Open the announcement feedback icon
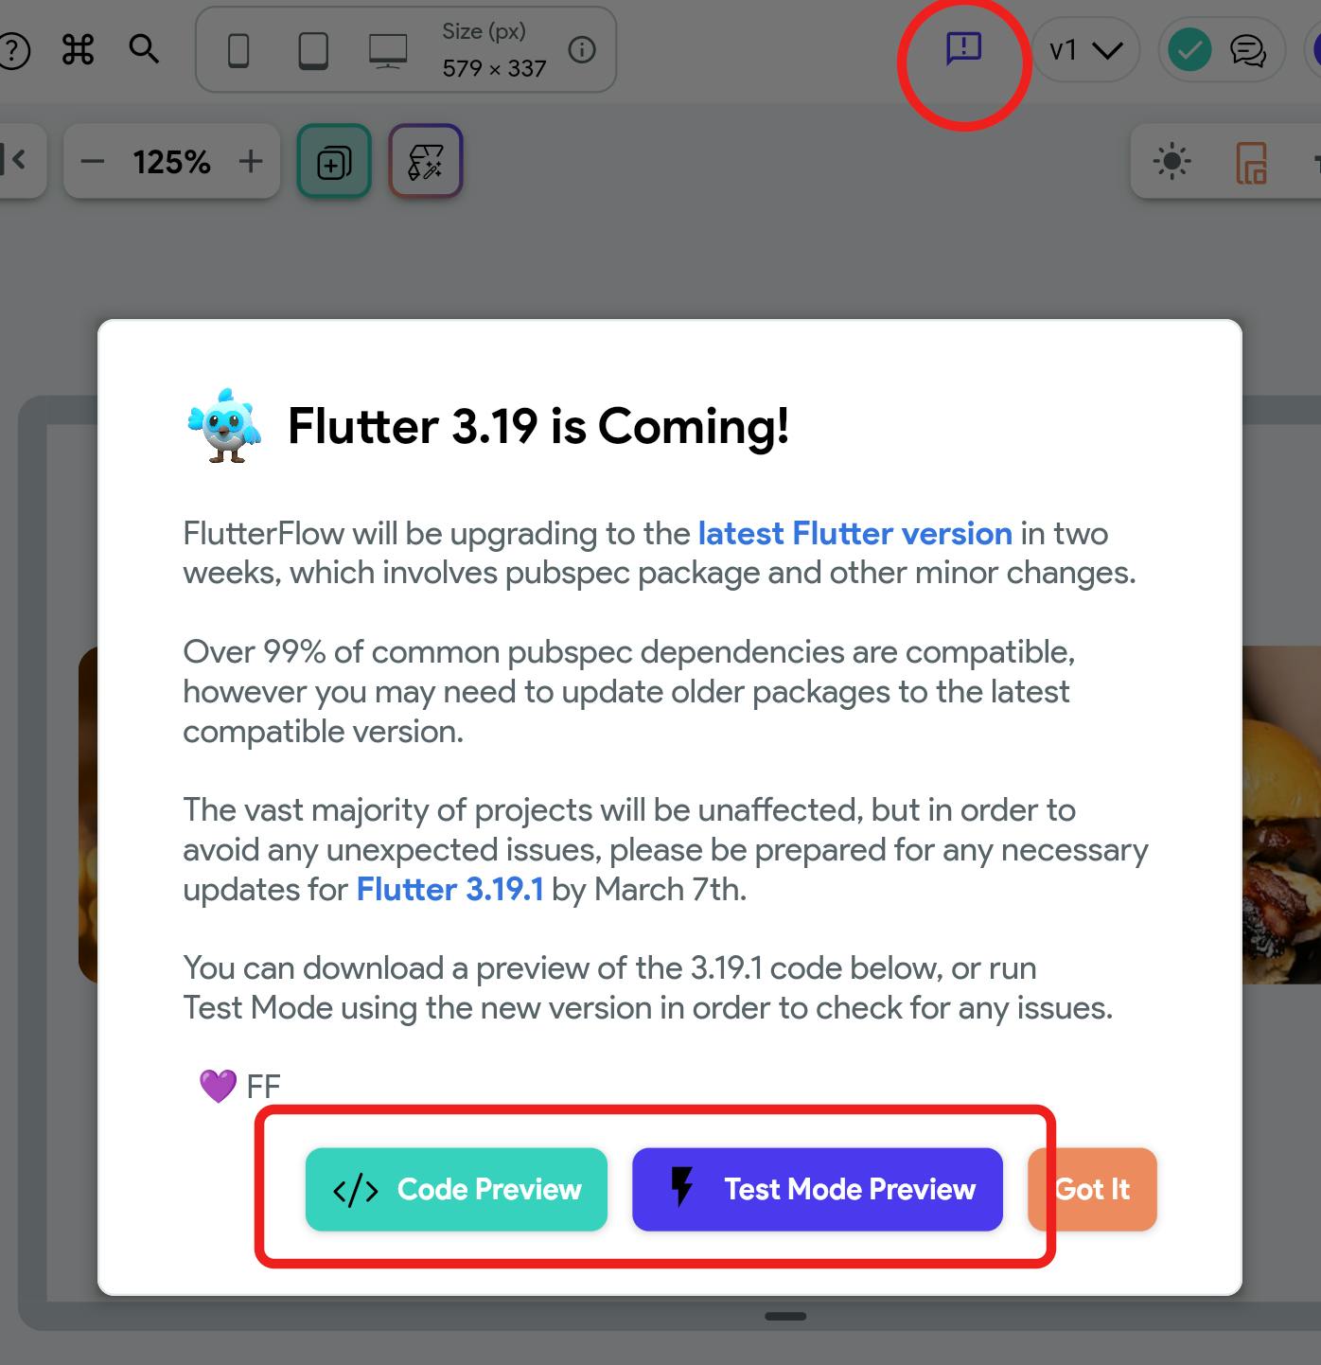The height and width of the screenshot is (1365, 1321). point(963,48)
